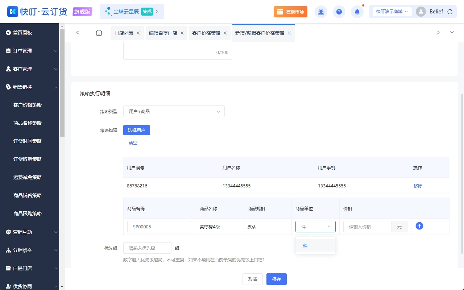464x290 pixels.
Task: Close the 新增/编辑客户价格策略 tab
Action: coord(289,33)
